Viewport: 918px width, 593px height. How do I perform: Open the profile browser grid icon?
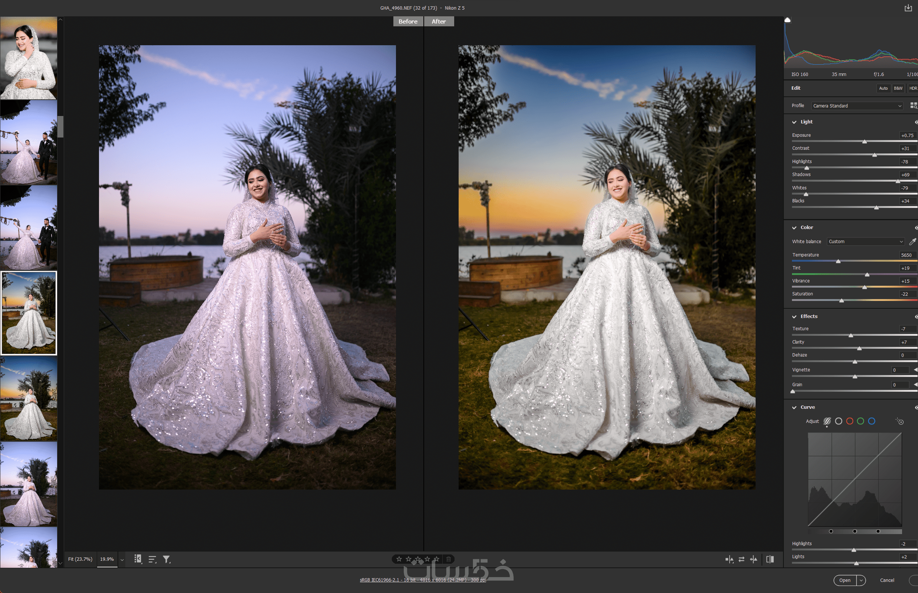[913, 106]
